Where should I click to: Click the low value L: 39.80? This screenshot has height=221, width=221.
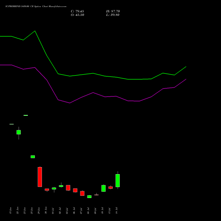click(x=113, y=15)
